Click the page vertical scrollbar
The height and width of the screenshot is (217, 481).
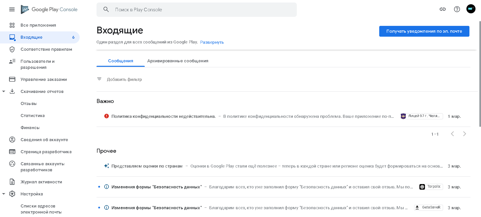(480, 74)
